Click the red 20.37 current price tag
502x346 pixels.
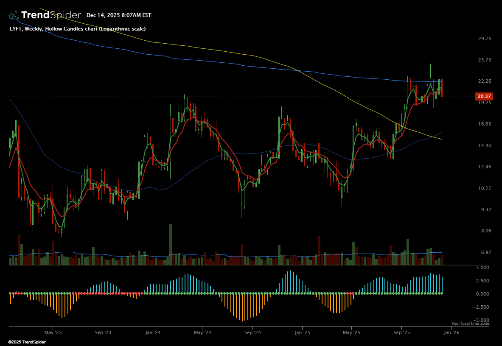[484, 96]
